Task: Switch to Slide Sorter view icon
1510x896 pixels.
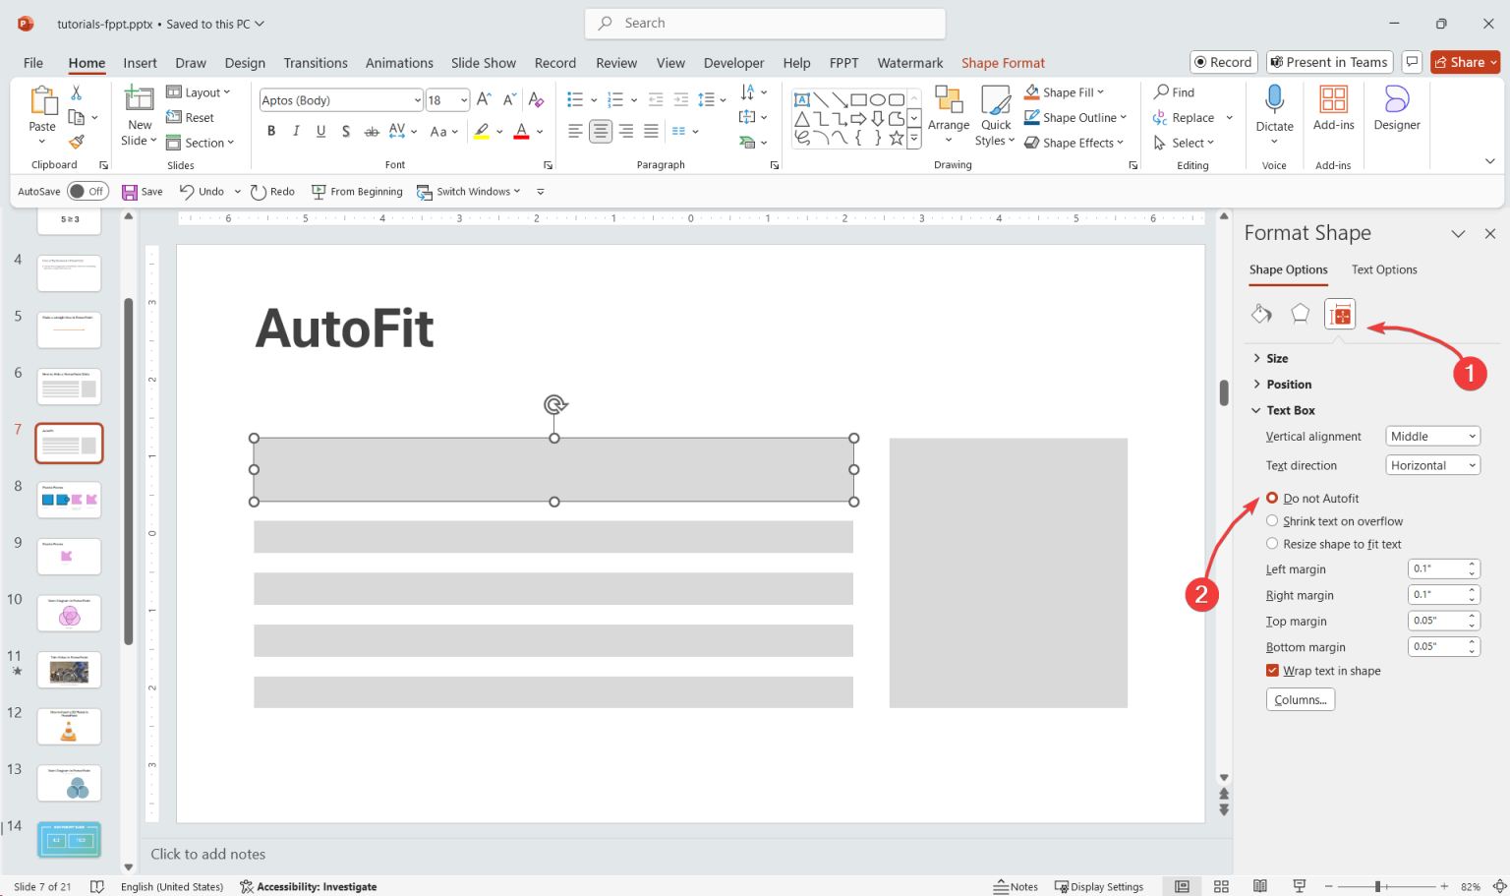Action: (1221, 886)
